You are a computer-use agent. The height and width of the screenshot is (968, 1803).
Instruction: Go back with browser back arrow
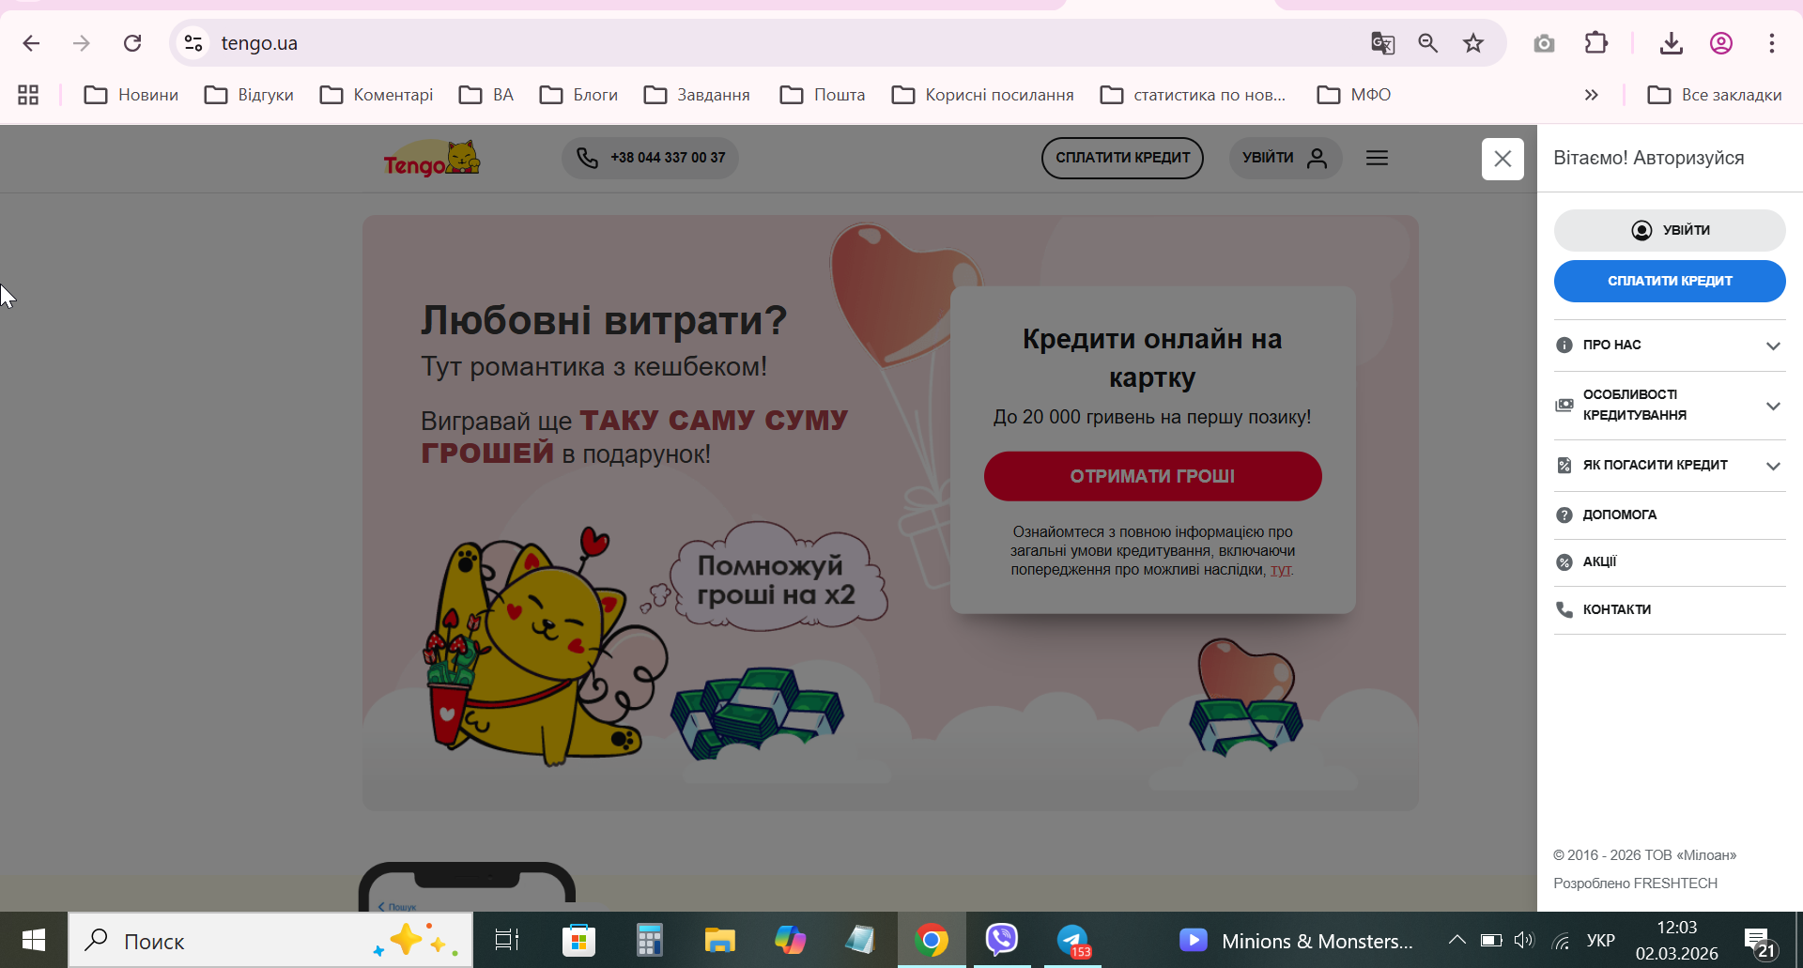(x=31, y=43)
